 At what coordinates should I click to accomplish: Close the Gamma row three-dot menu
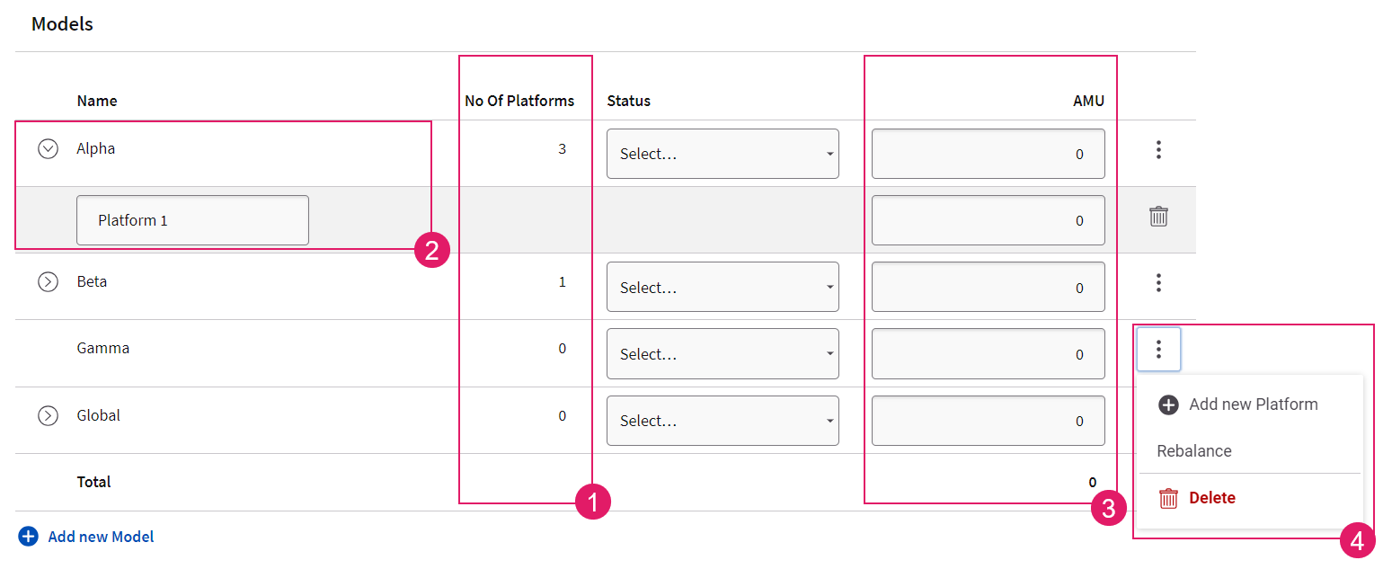[1158, 350]
